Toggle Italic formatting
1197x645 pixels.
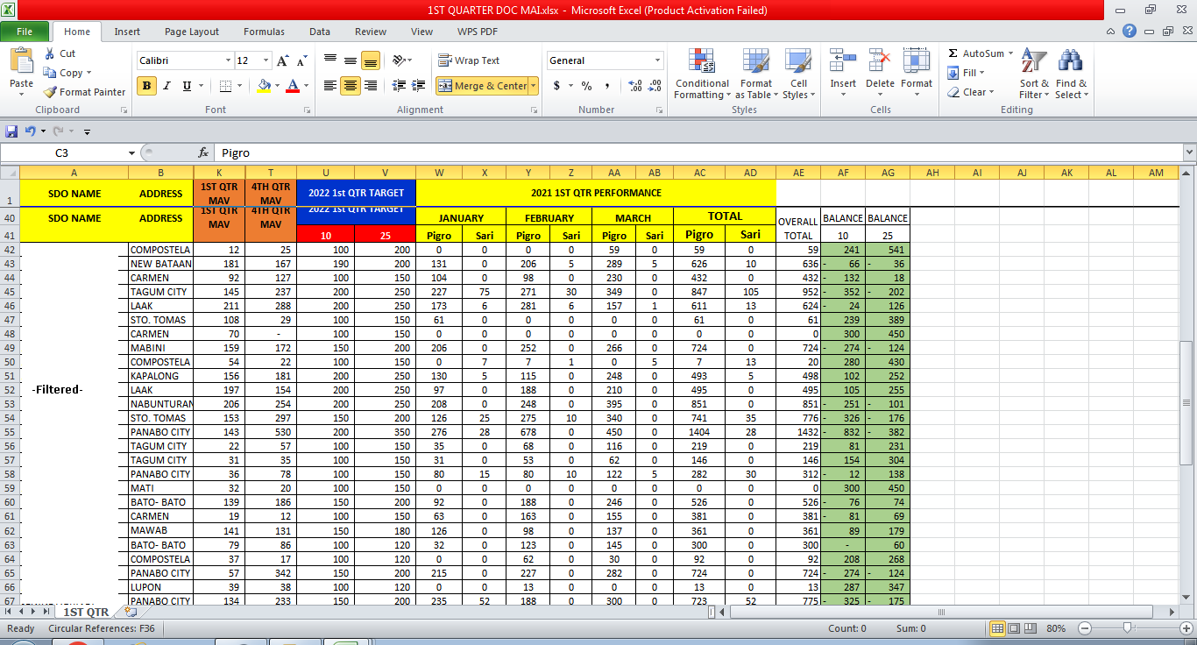(166, 86)
